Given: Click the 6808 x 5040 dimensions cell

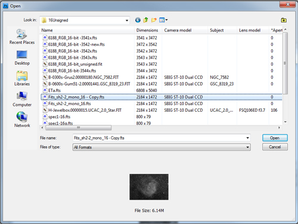Looking at the screenshot, I should coord(147,90).
